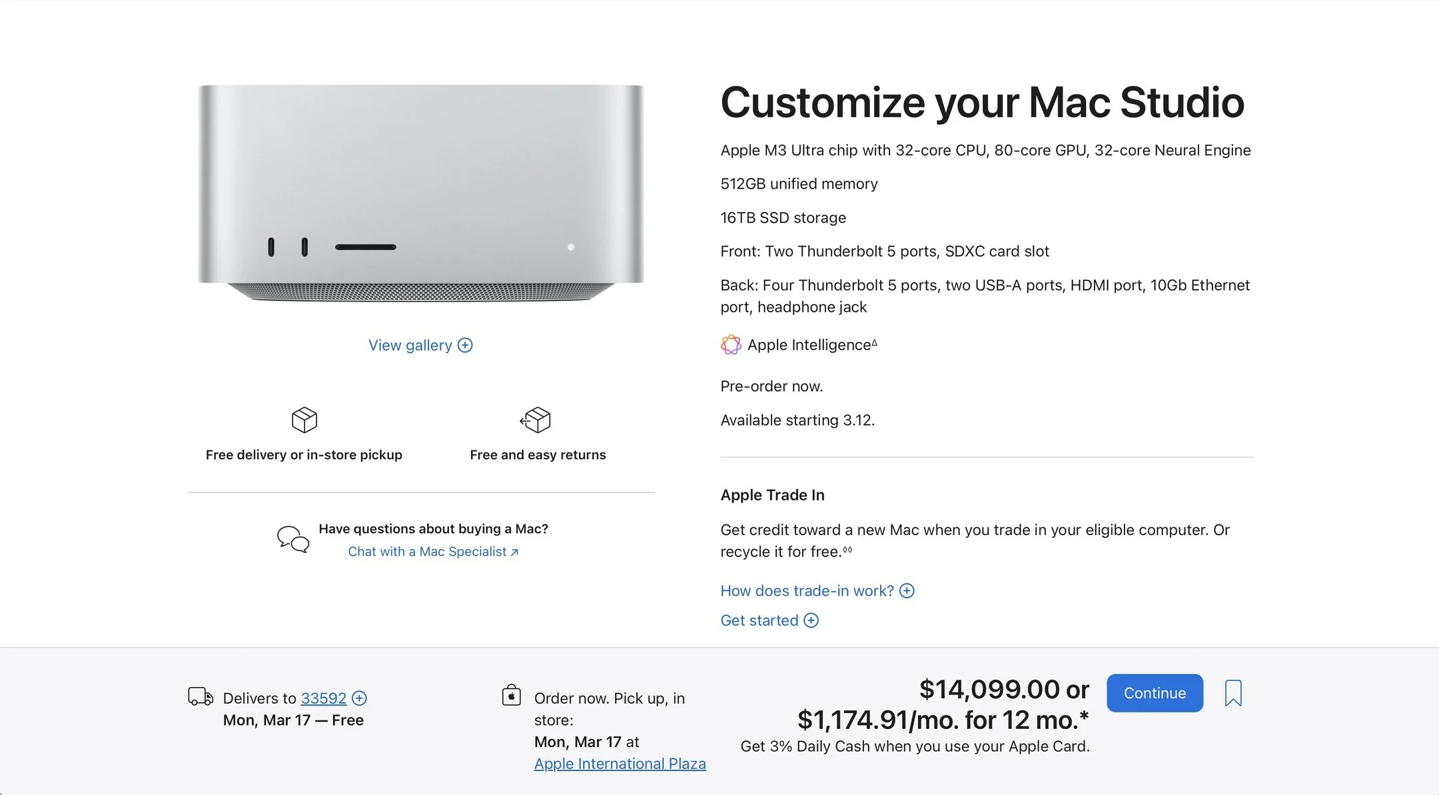Click the $14,099.00 total price text

click(1003, 689)
